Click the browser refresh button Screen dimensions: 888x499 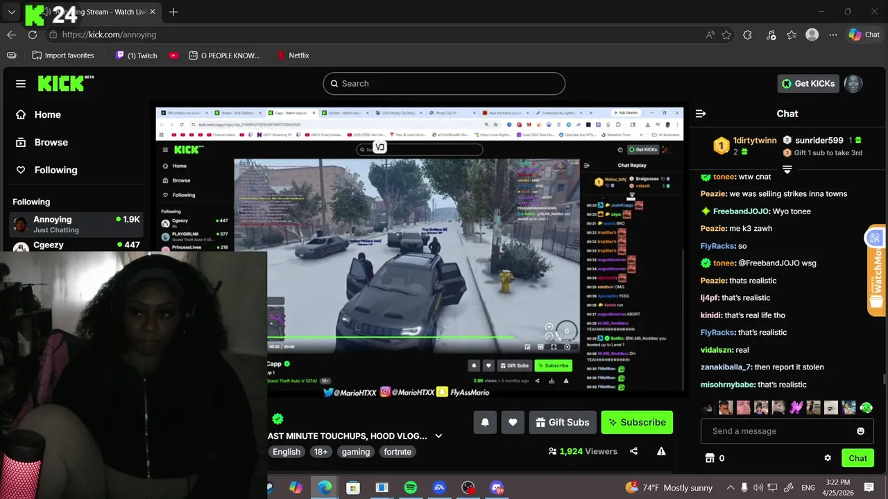(x=33, y=35)
